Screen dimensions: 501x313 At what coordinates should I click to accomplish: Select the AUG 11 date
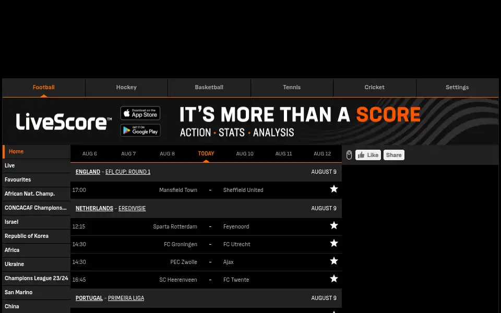point(284,153)
